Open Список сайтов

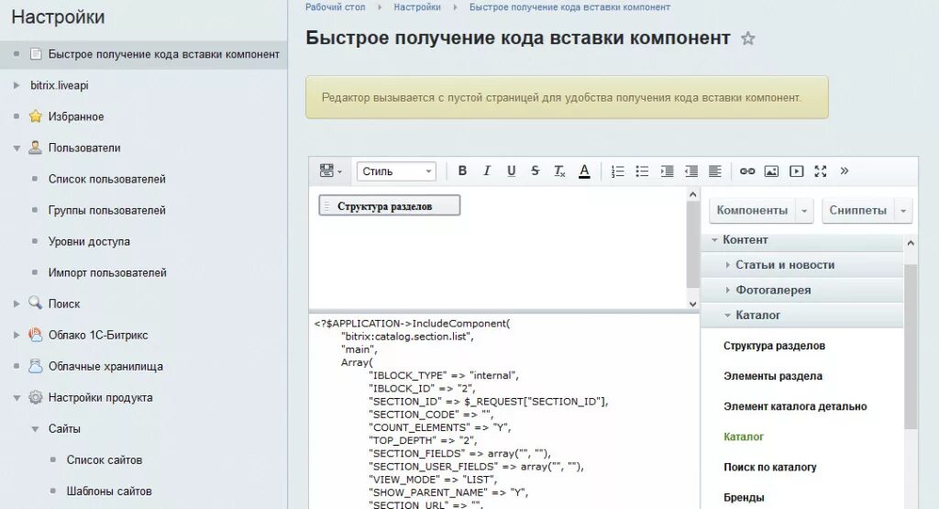(x=105, y=459)
